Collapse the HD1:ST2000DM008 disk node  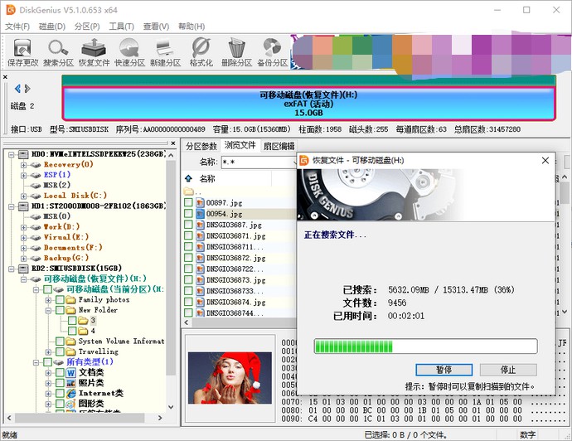[11, 206]
